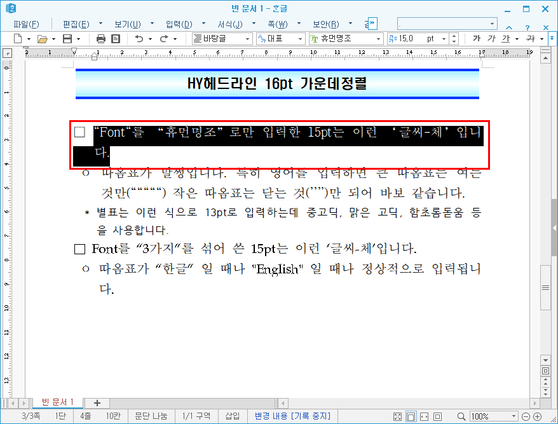The height and width of the screenshot is (424, 558).
Task: Click the zoom out minus icon
Action: click(x=526, y=416)
